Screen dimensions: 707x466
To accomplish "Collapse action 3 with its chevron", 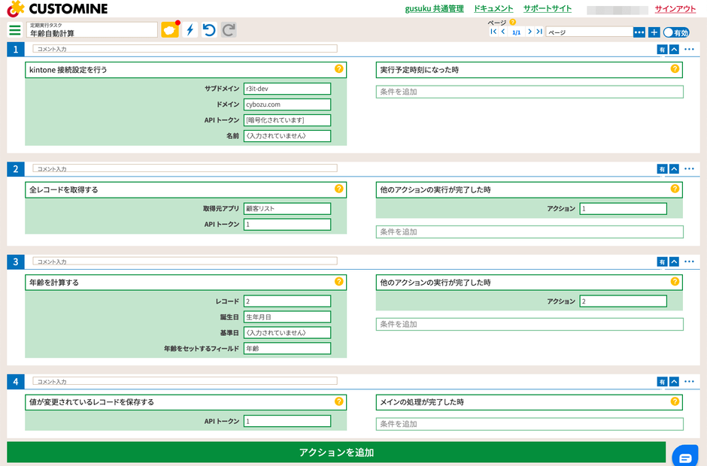I will 675,261.
